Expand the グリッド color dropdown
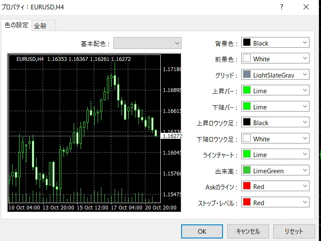 pyautogui.click(x=275, y=75)
